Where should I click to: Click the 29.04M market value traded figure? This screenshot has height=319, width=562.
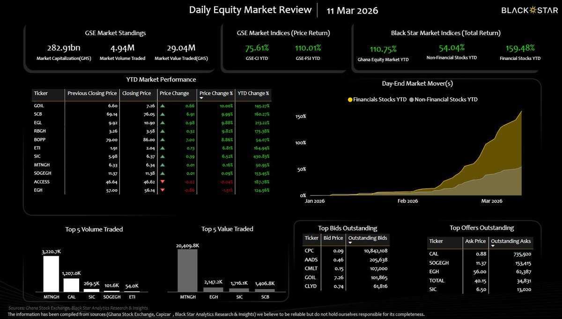pos(181,48)
